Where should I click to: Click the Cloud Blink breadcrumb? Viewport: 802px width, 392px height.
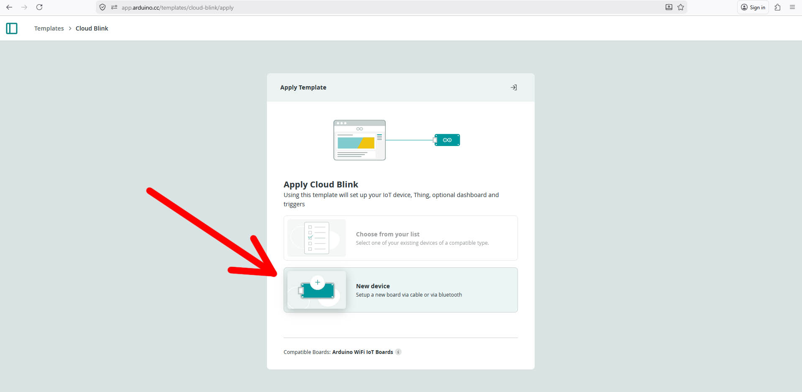click(x=92, y=28)
